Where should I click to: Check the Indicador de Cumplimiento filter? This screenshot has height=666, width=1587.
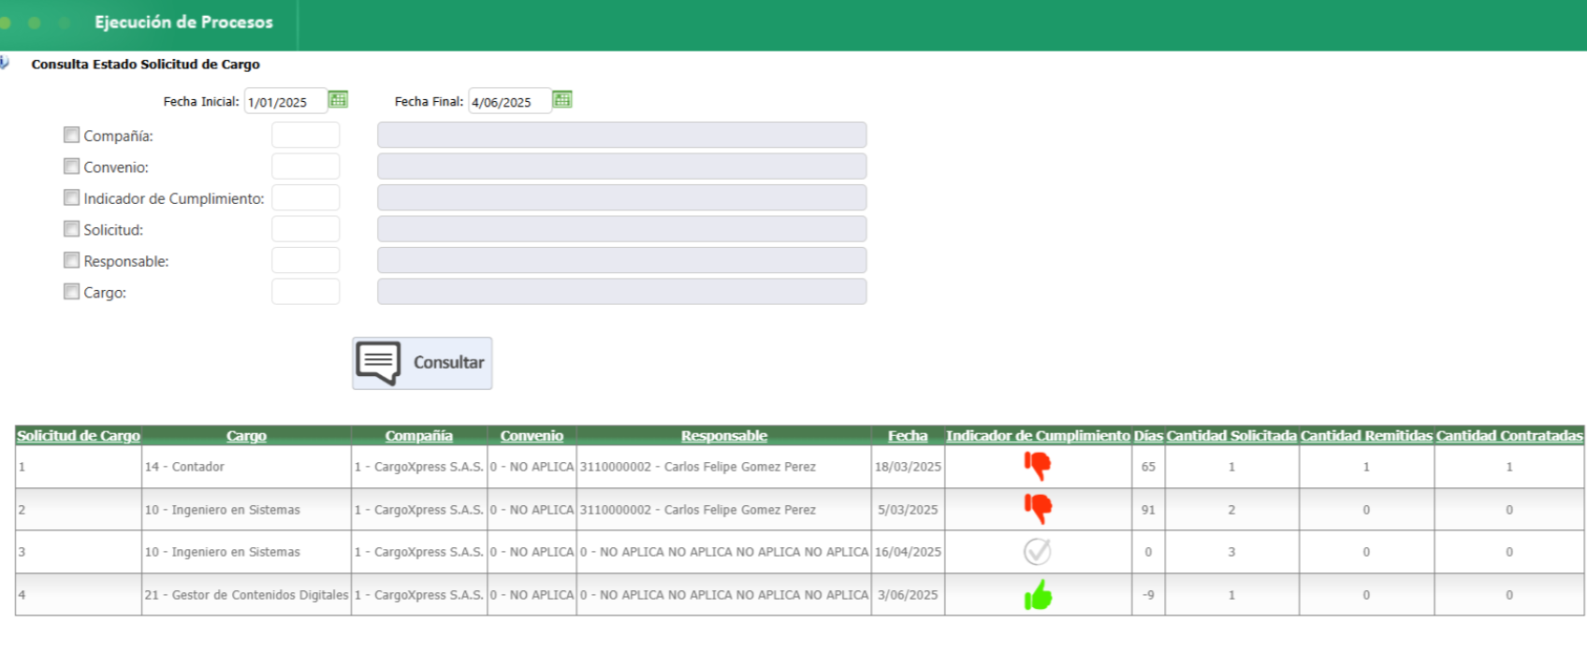[x=71, y=197]
